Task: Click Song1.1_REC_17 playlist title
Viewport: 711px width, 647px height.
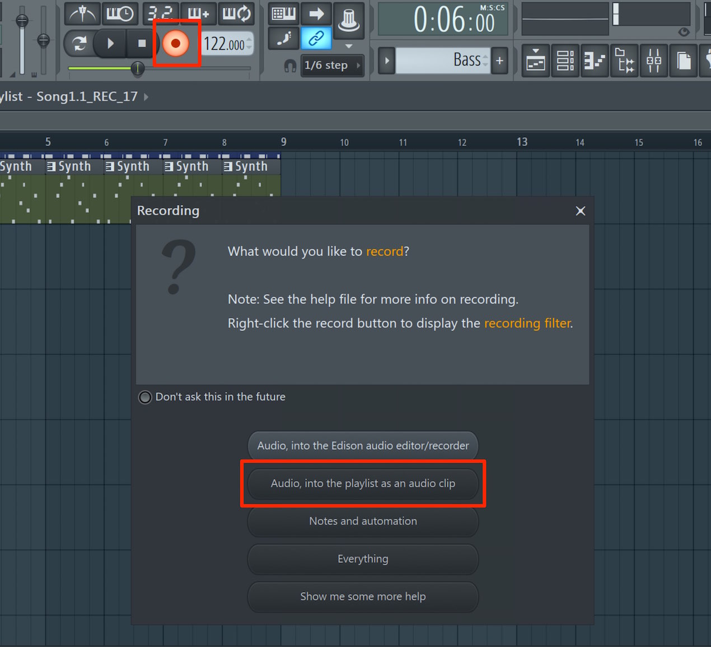Action: tap(87, 96)
